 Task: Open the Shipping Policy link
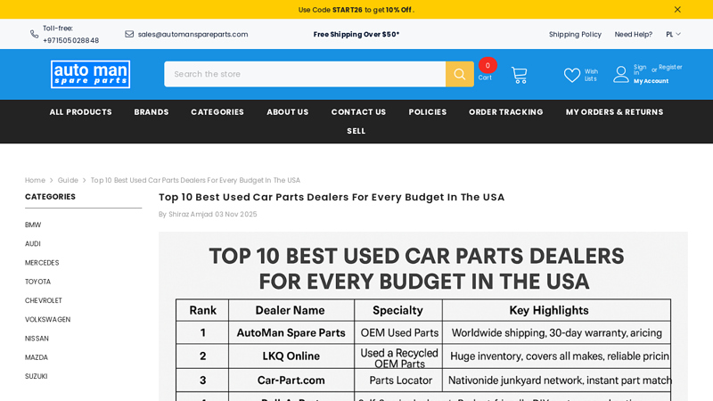[575, 34]
